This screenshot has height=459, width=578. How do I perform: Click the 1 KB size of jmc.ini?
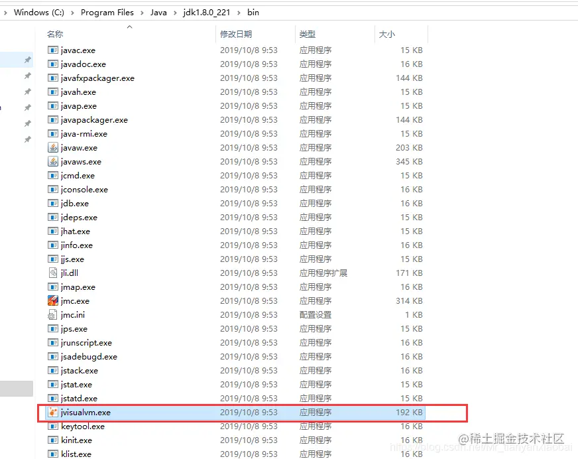click(x=414, y=314)
